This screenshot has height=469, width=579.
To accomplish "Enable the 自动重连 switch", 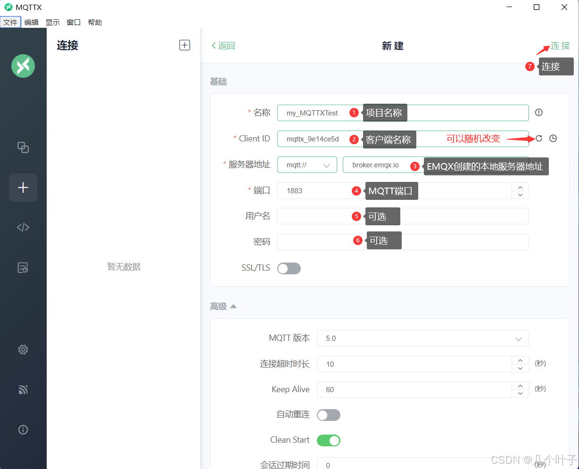I will click(329, 415).
